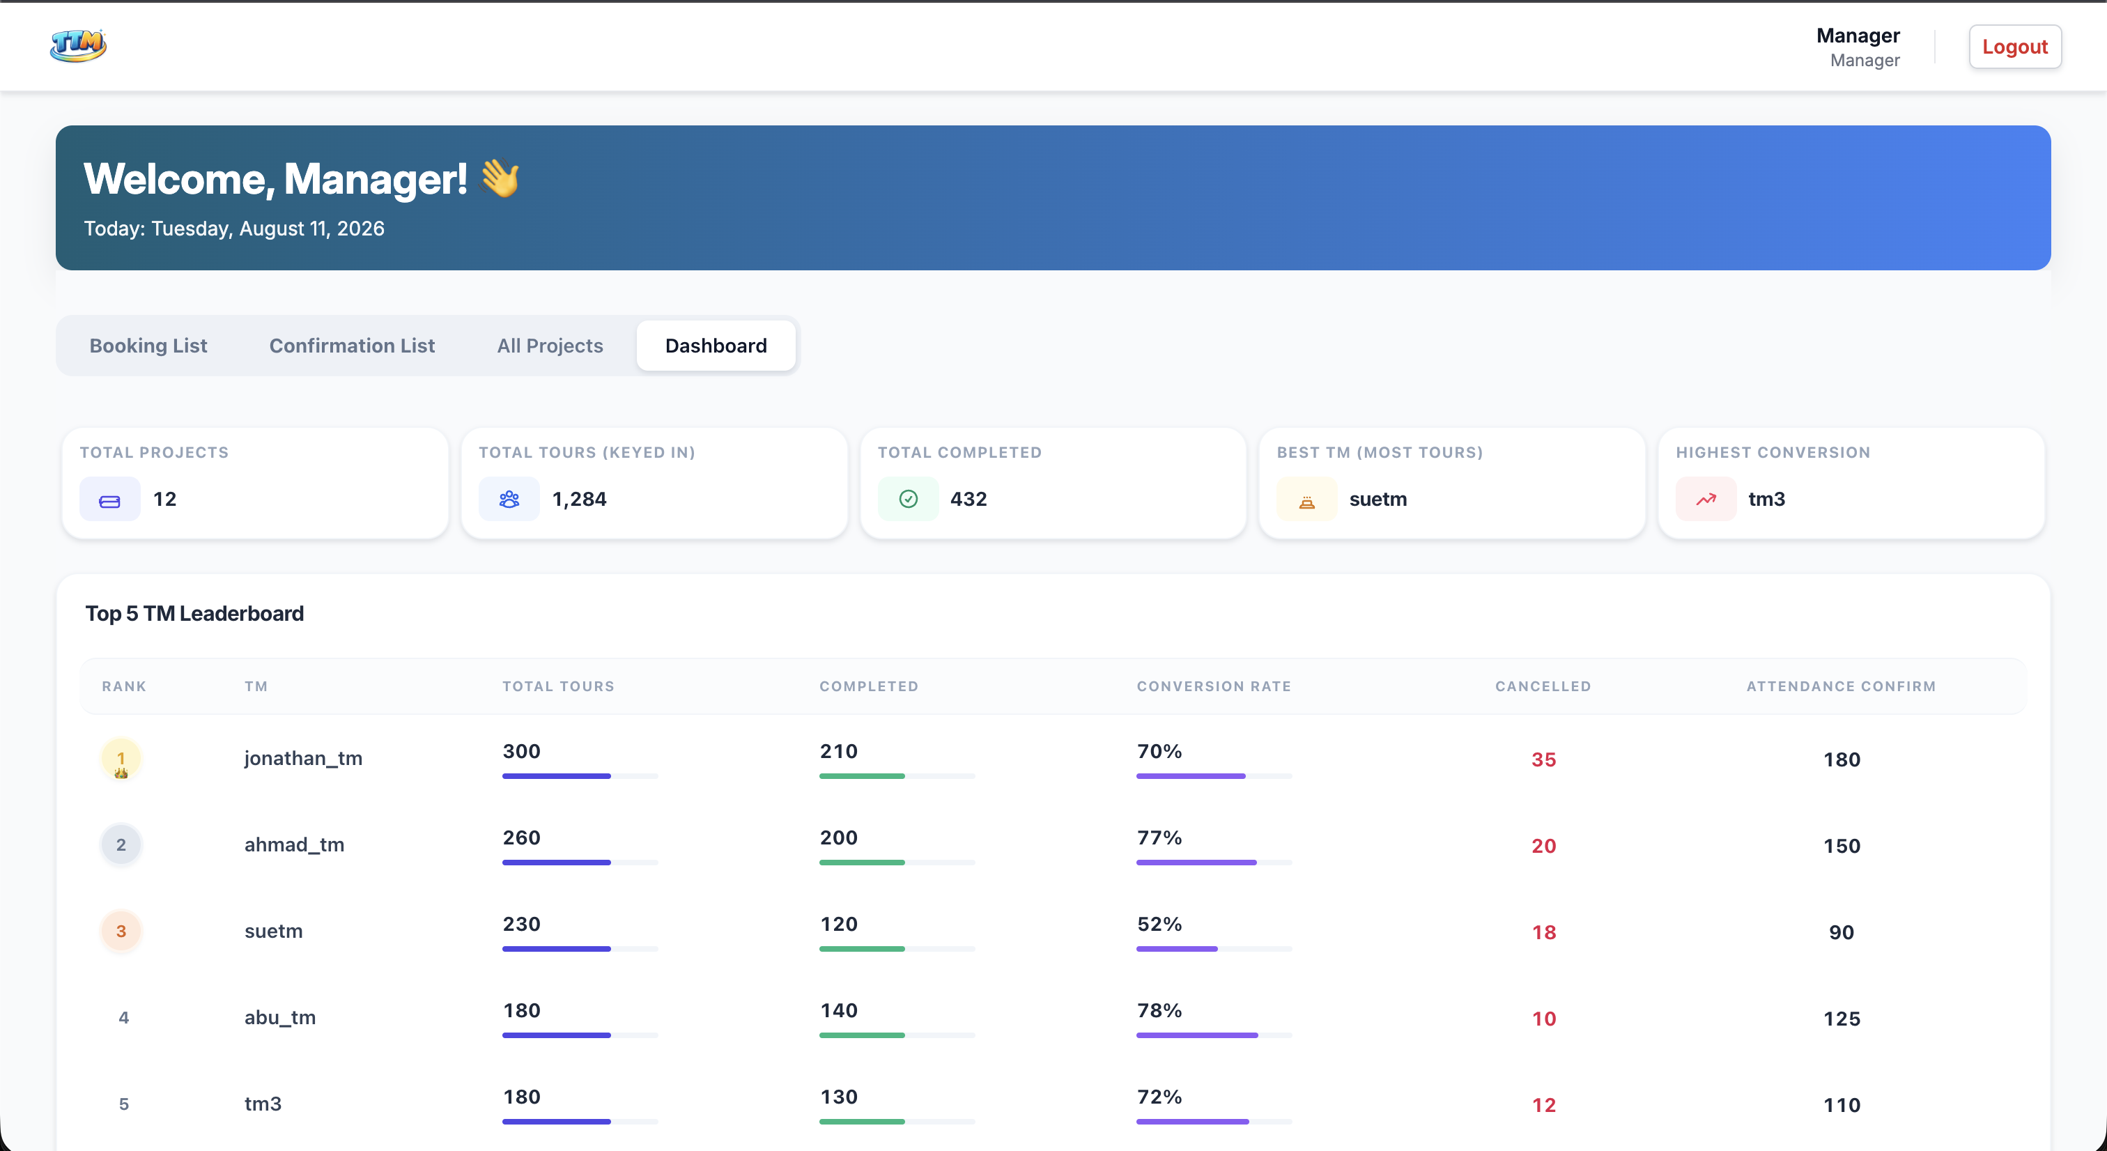The width and height of the screenshot is (2107, 1151).
Task: Click the rank 1 gold badge
Action: pyautogui.click(x=121, y=759)
